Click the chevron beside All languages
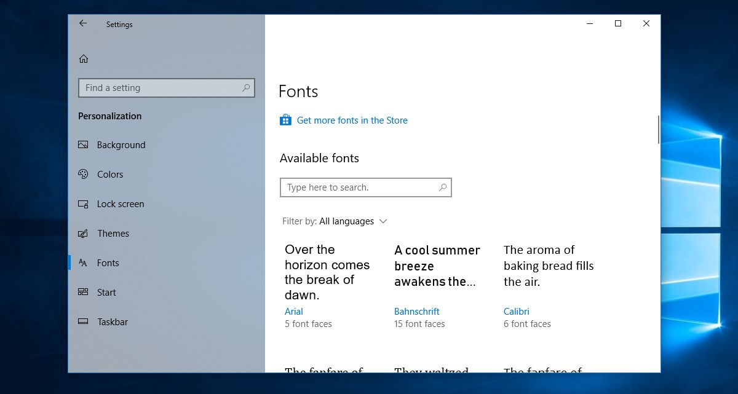 383,221
